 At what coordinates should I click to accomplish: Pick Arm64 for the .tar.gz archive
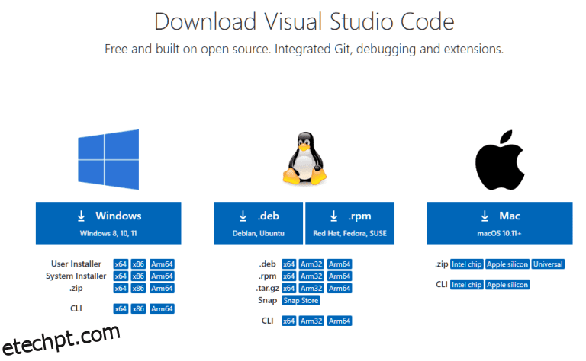coord(340,289)
